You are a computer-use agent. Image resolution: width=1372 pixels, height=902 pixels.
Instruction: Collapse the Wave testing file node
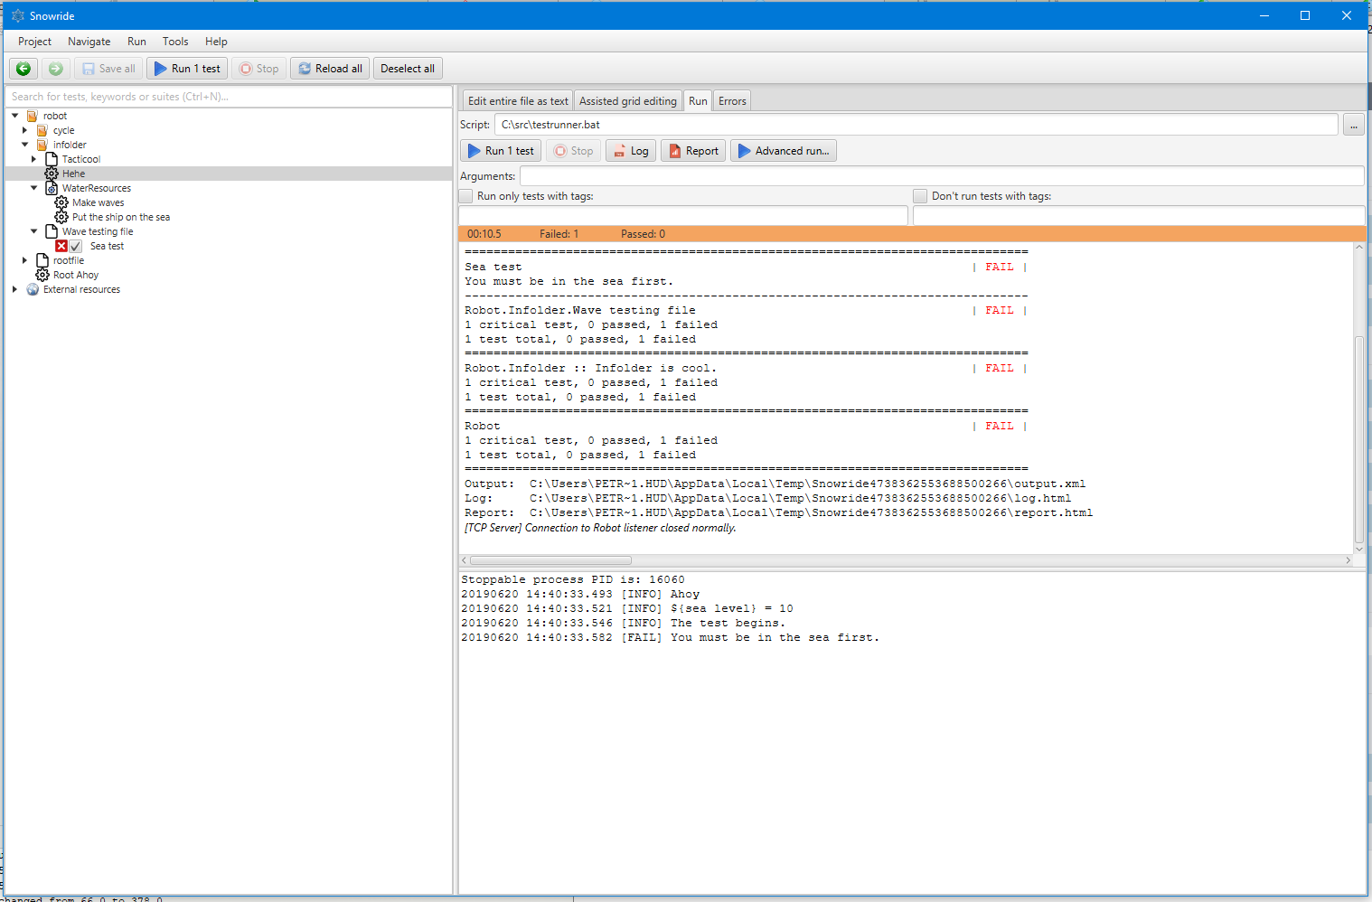click(34, 231)
